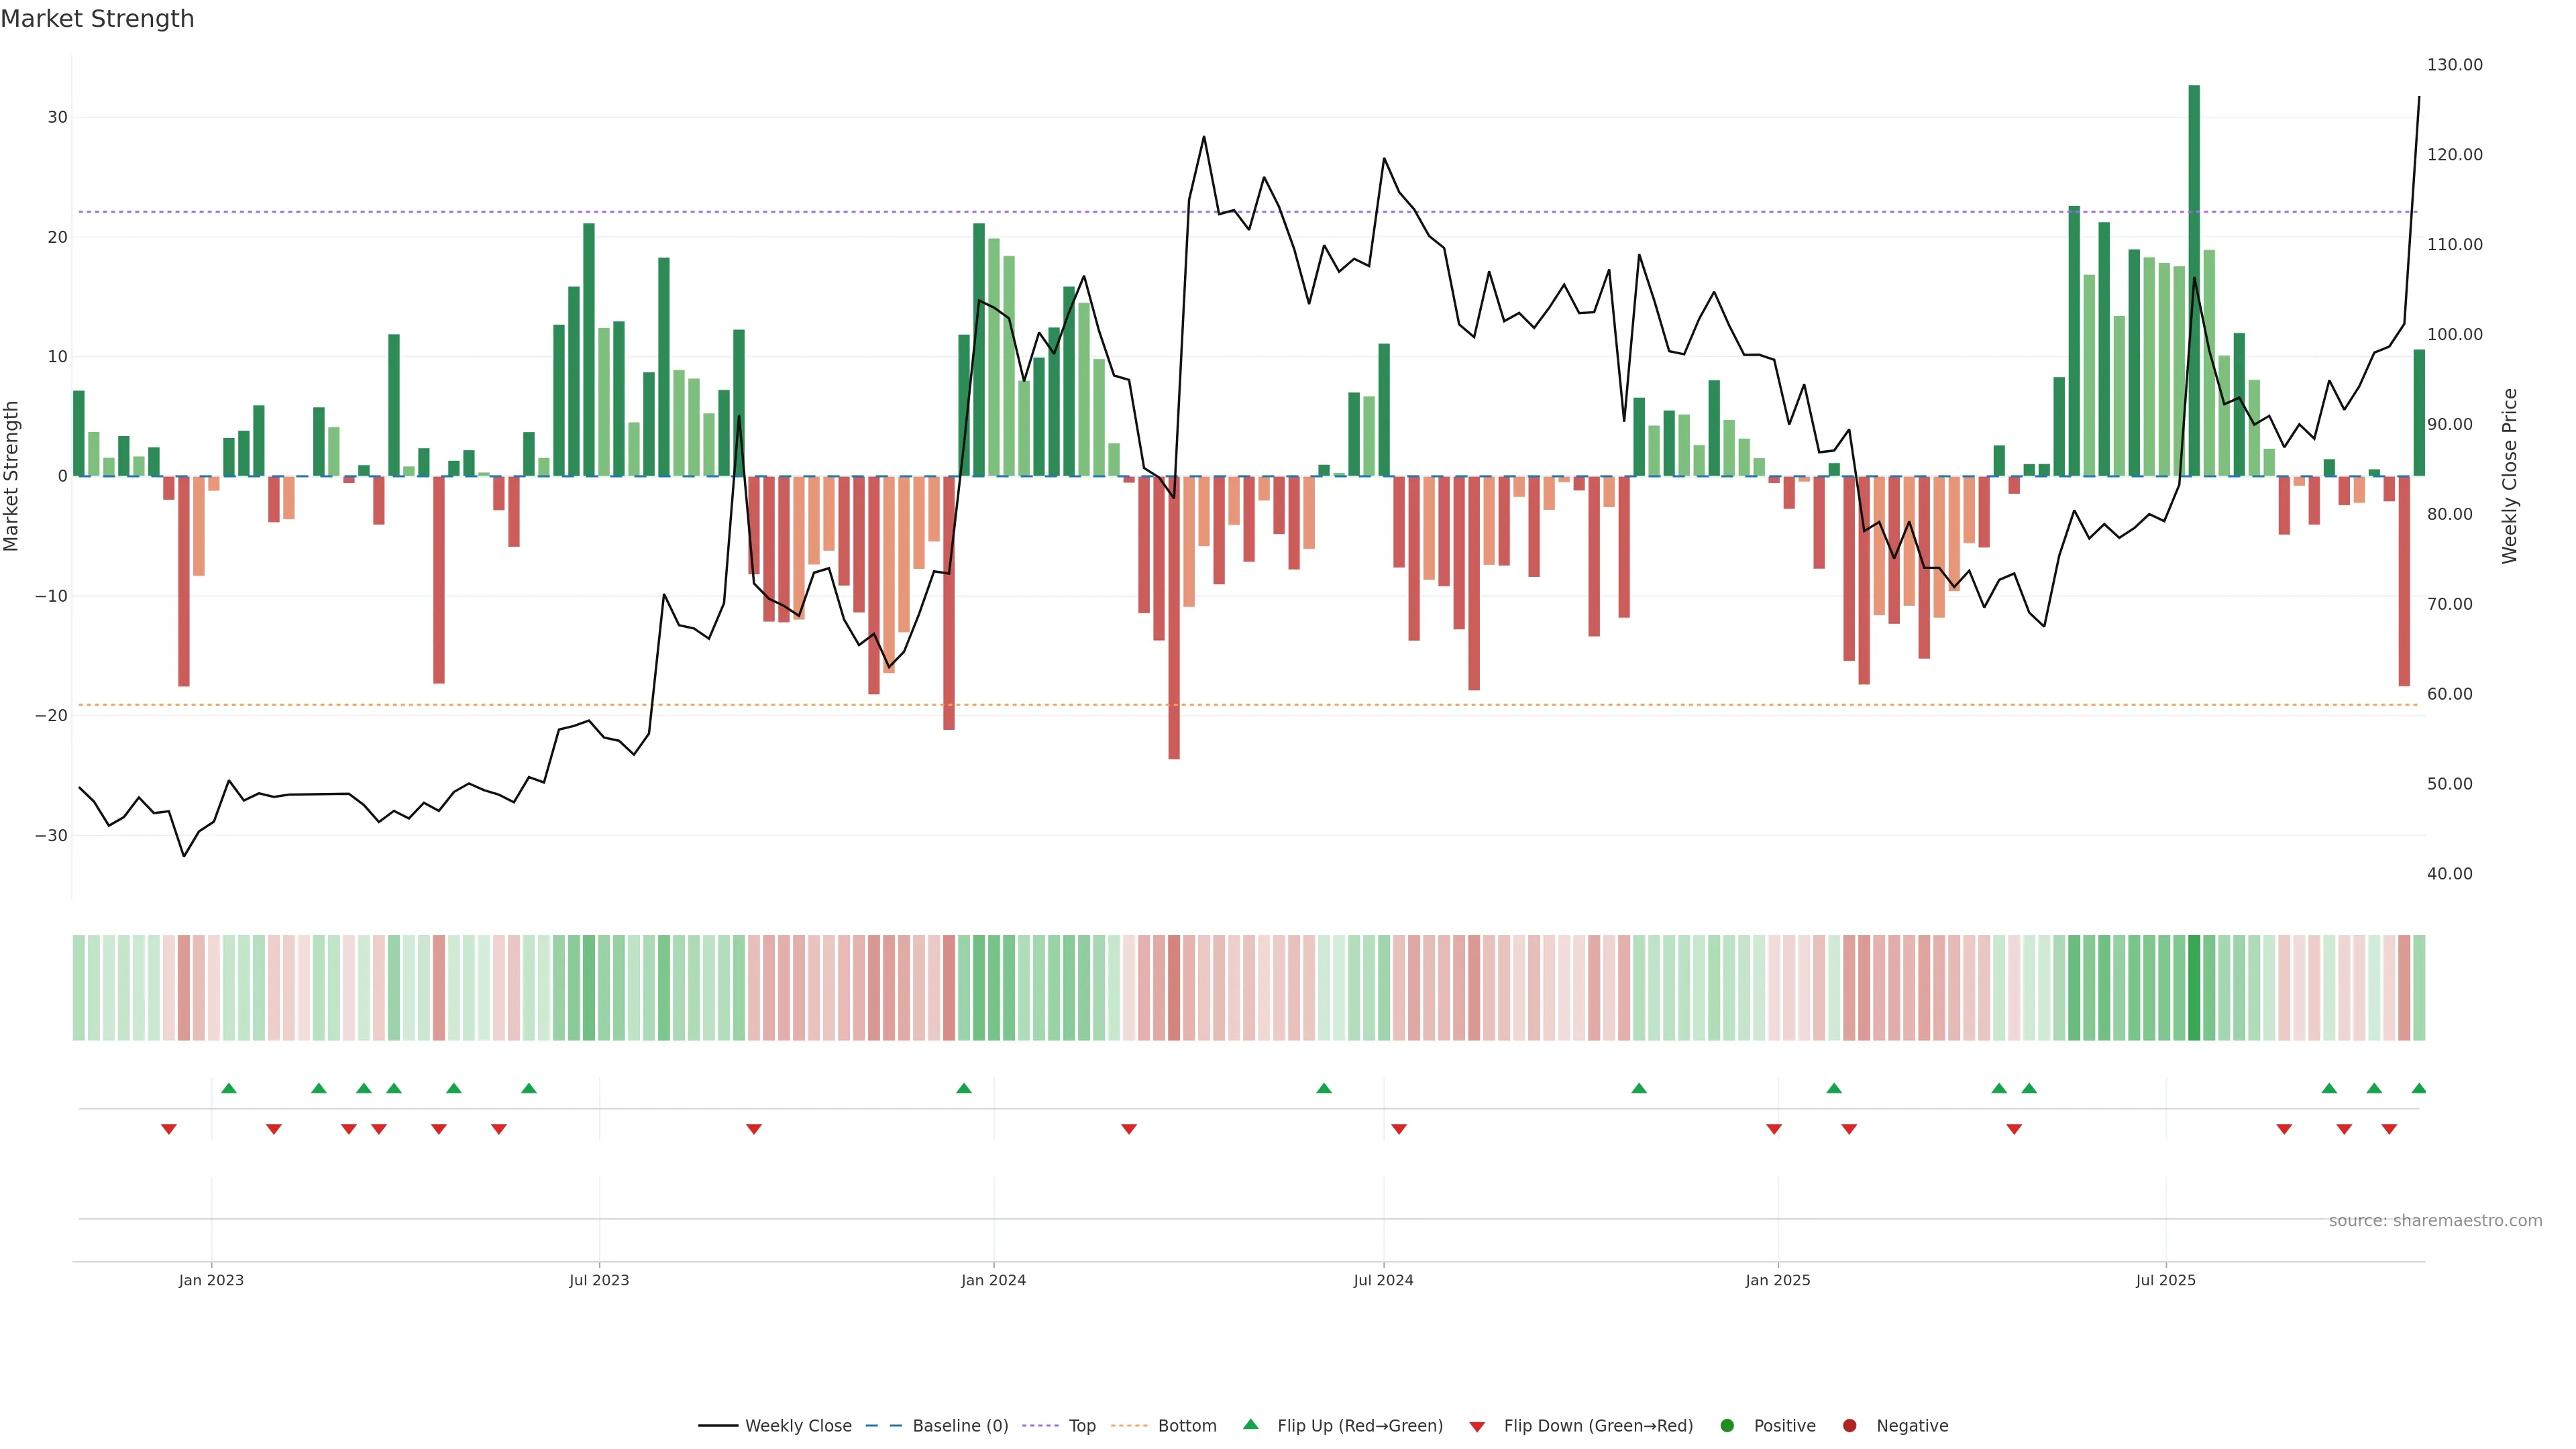Click the red Flip Down triangle legend icon
The width and height of the screenshot is (2576, 1449).
(1477, 1426)
